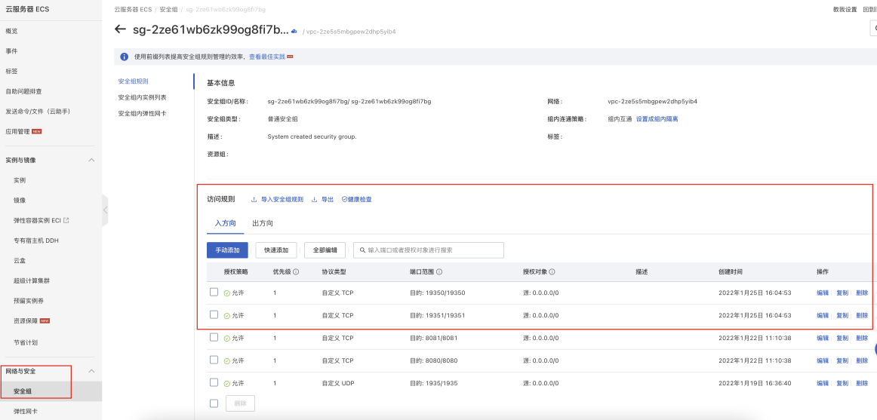
Task: Click 编辑 for the 19350/19350 rule
Action: [822, 293]
